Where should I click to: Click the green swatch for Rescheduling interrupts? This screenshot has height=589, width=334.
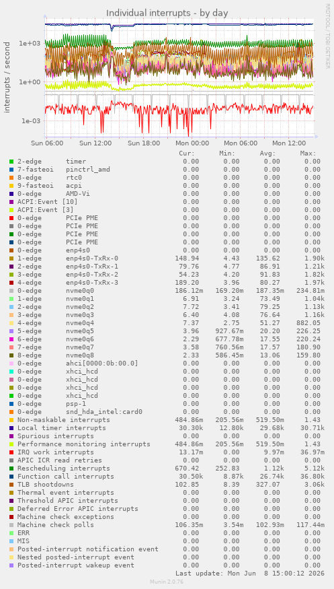click(11, 469)
